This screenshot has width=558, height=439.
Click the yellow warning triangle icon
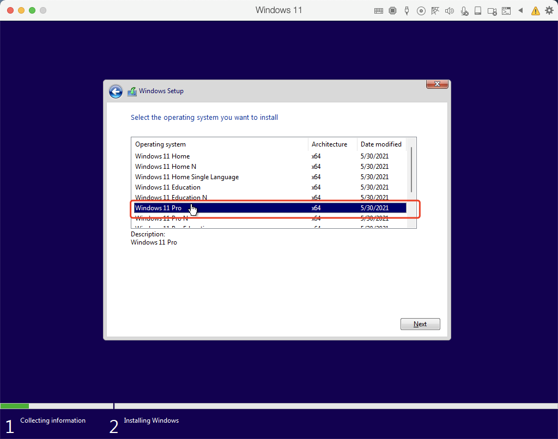tap(535, 11)
